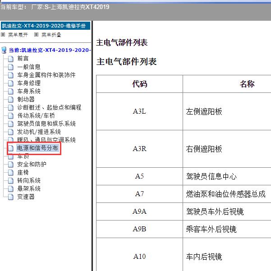Select the 电源和信号分布 tree item
Screen dimensions: 271x271
coord(37,148)
